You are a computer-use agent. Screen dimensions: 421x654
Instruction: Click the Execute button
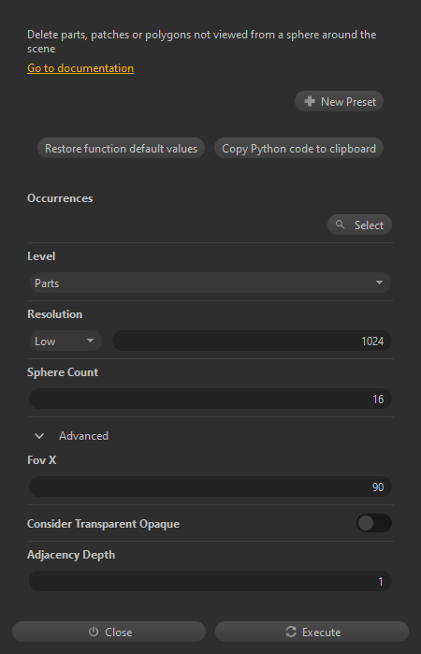pyautogui.click(x=312, y=632)
